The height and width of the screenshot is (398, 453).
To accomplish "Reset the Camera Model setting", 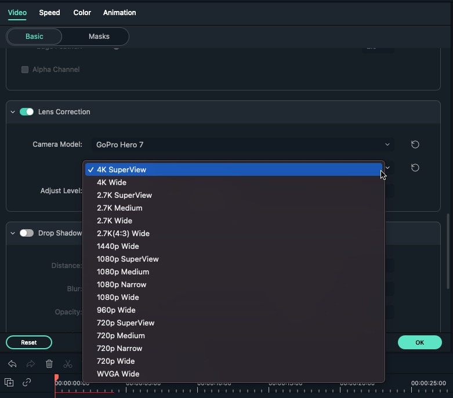I will (415, 144).
